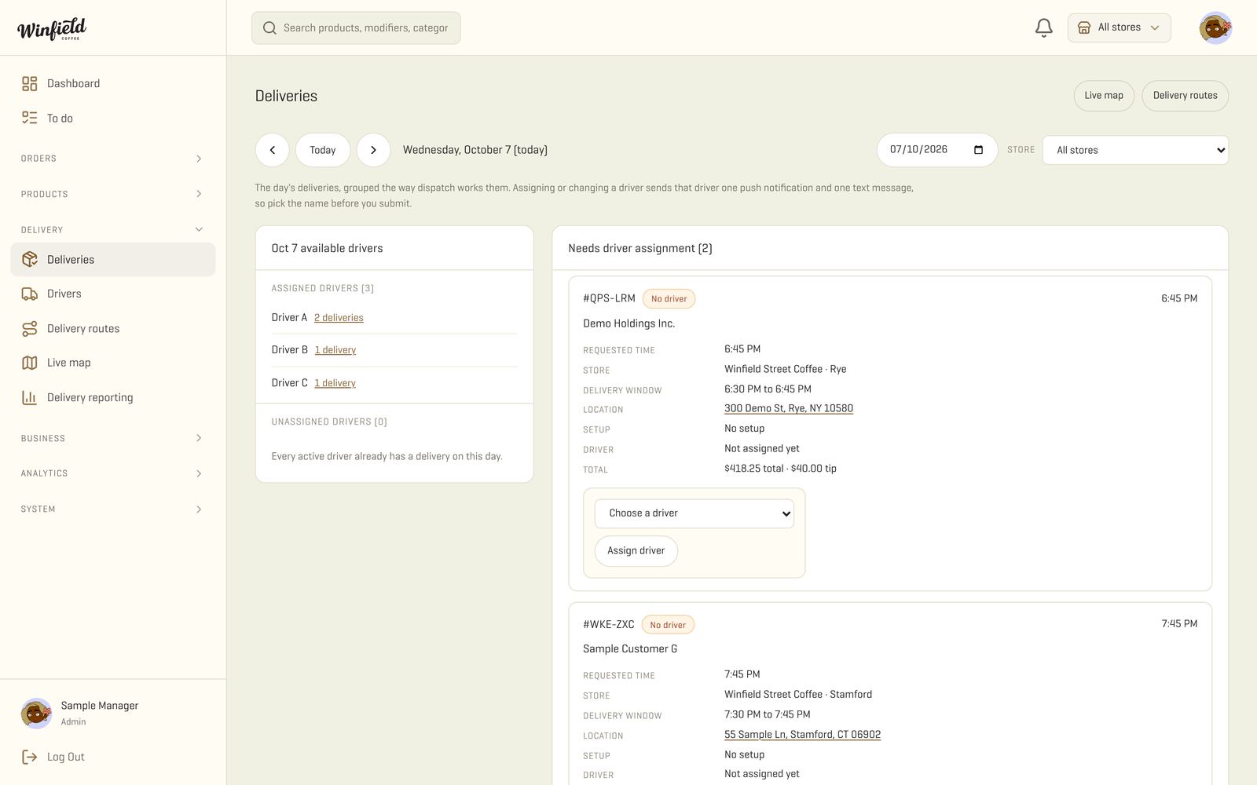Click Assign driver button for #QPS-LRM
This screenshot has height=785, width=1257.
pos(636,551)
